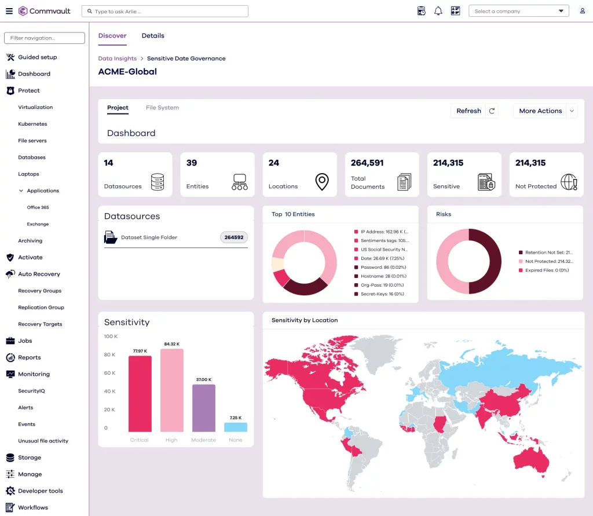The width and height of the screenshot is (593, 516).
Task: Expand the More Actions dropdown arrow
Action: coord(572,111)
